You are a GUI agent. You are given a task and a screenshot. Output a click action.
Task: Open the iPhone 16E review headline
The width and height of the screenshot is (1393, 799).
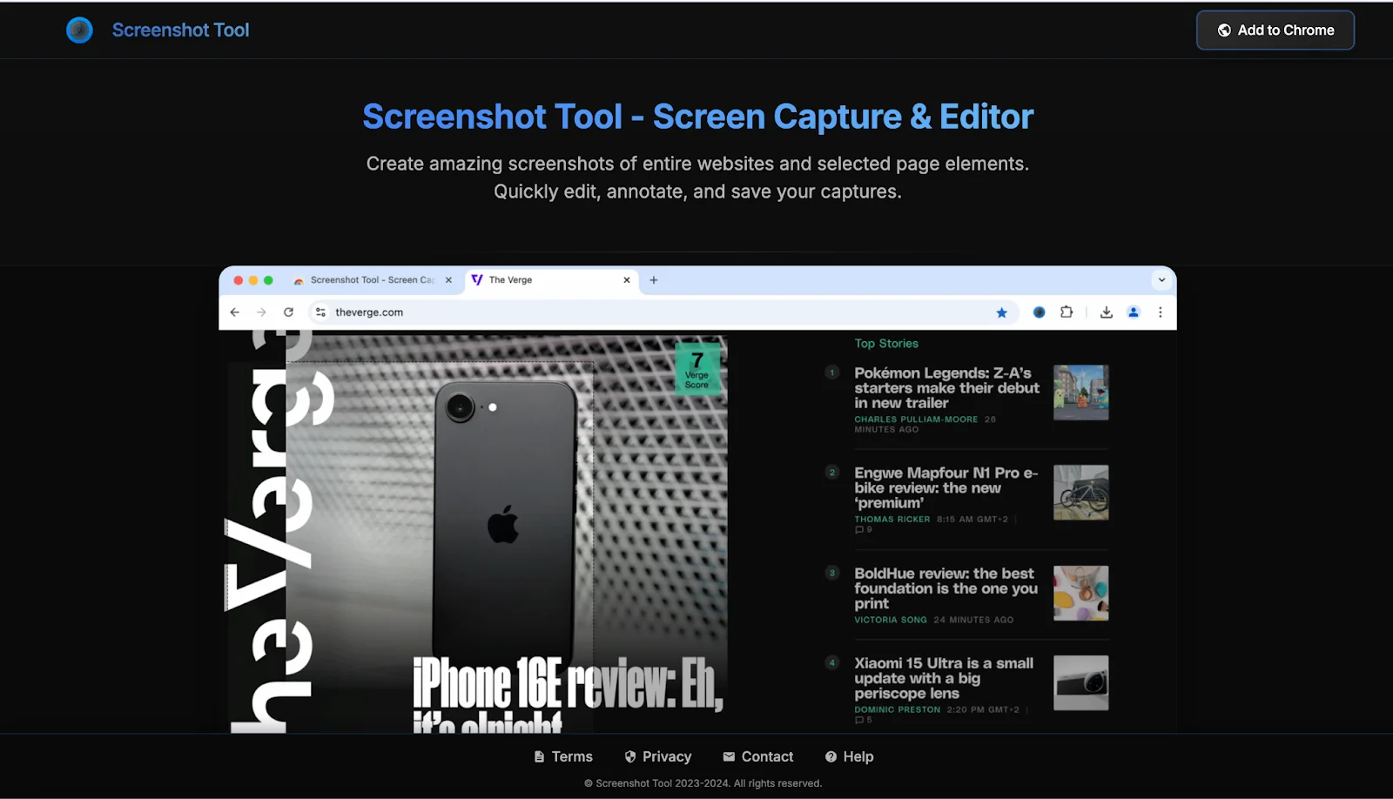point(568,694)
